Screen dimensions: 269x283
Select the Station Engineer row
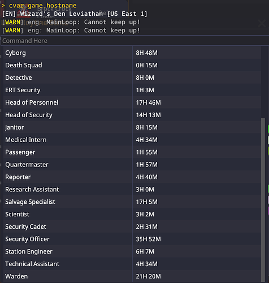pos(132,251)
